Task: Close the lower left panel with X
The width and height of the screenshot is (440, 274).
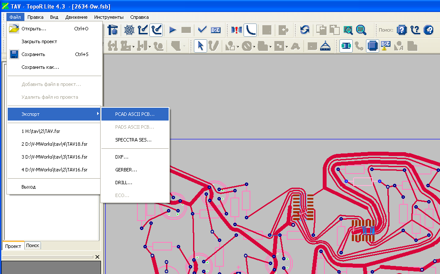Action: tap(97, 257)
